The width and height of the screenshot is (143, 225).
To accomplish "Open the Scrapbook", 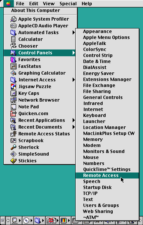I will (x=40, y=140).
